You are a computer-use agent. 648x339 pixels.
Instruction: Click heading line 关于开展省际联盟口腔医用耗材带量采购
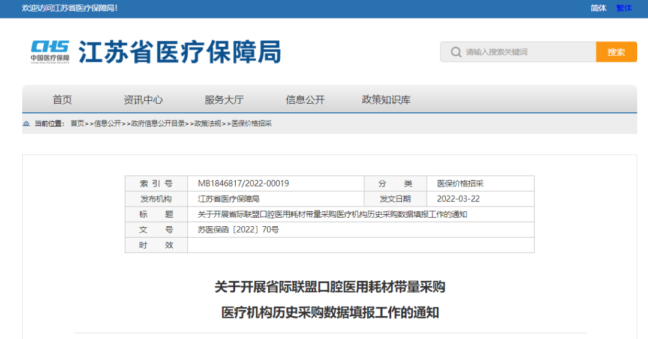coord(330,287)
